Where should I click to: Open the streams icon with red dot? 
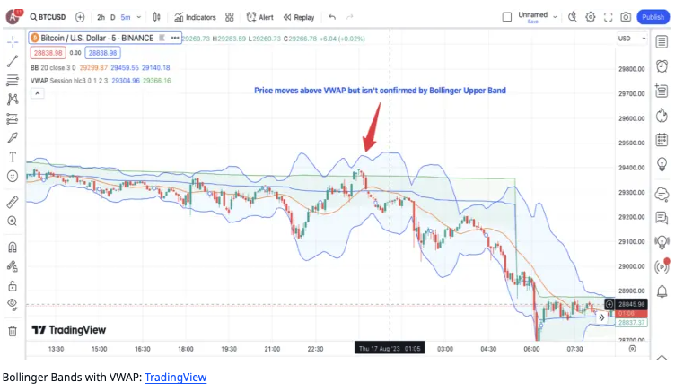(662, 266)
